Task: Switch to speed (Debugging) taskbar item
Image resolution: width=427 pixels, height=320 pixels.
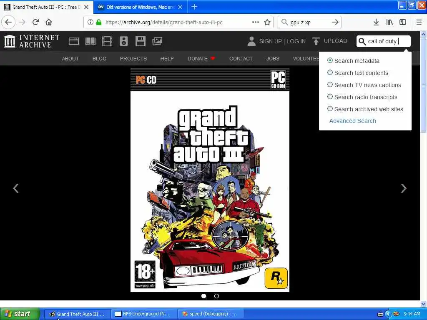Action: [x=211, y=314]
